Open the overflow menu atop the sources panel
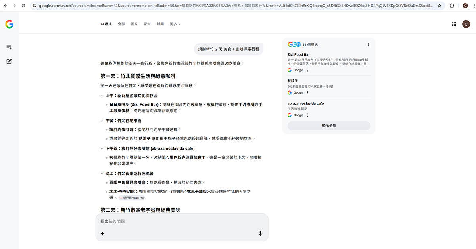476x249 pixels. tap(368, 44)
